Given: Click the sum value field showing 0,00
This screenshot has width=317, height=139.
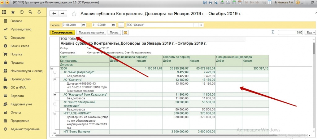Looking at the screenshot, I should pyautogui.click(x=290, y=32).
